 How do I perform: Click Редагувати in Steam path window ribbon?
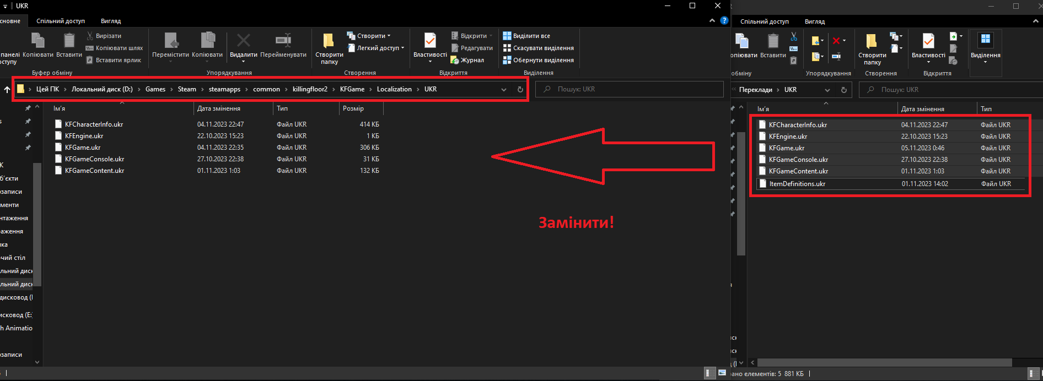pos(472,48)
